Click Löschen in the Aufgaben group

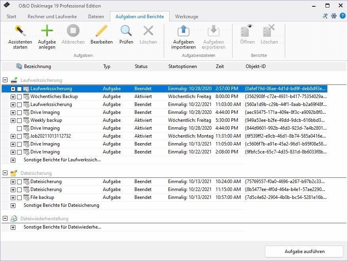tap(148, 35)
